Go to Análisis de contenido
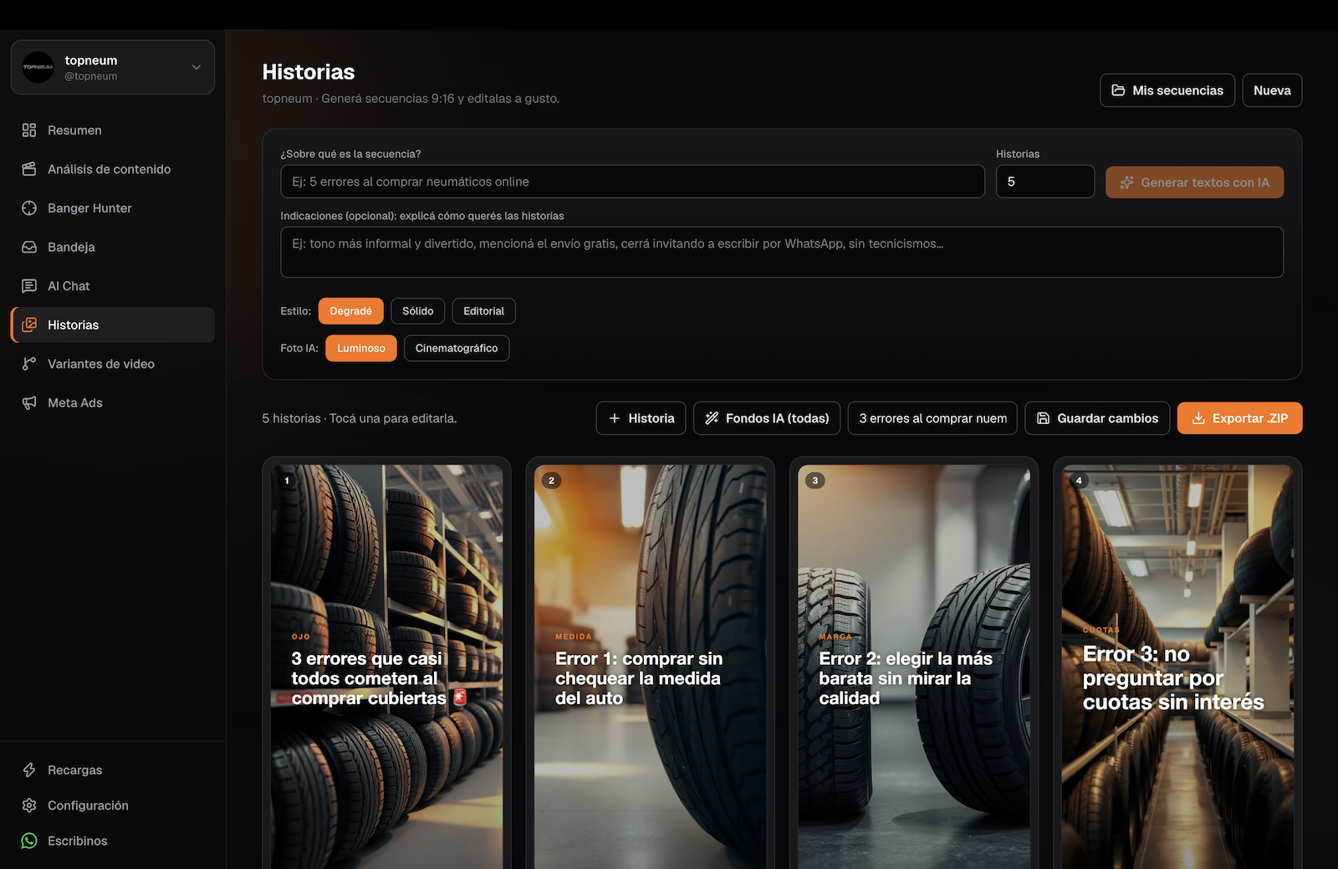The width and height of the screenshot is (1338, 869). click(113, 169)
